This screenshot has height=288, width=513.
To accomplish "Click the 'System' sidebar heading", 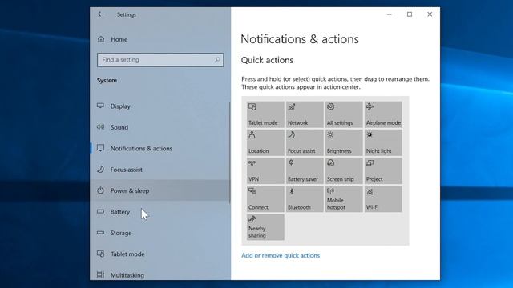I will [x=107, y=80].
